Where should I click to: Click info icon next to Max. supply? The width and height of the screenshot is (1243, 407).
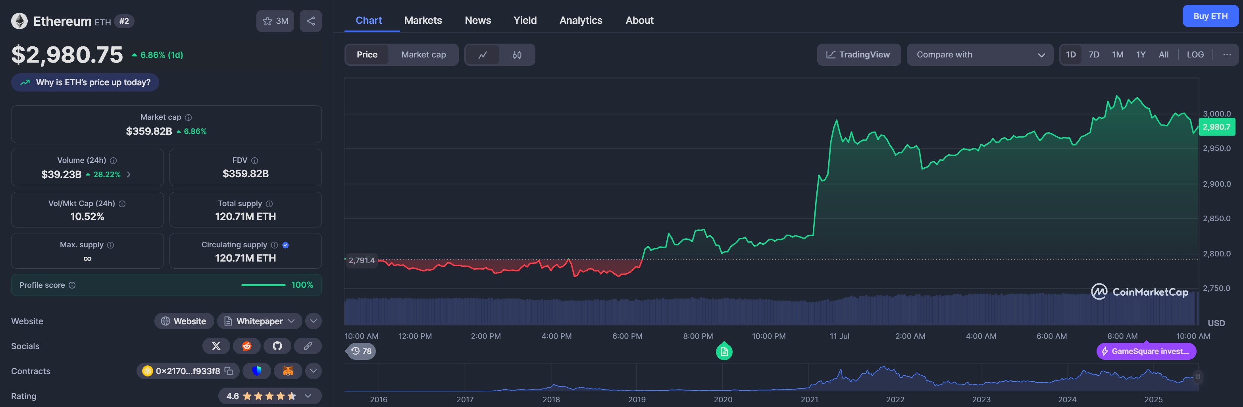point(110,245)
